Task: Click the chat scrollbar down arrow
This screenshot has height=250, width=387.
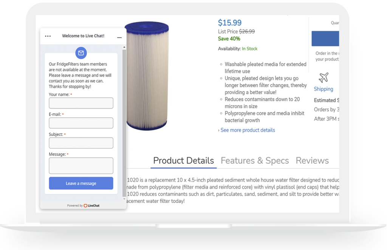Action: [124, 199]
